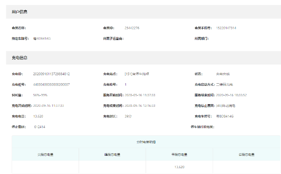
Task: Click the 停车场计费结果 label
Action: [x=202, y=127]
